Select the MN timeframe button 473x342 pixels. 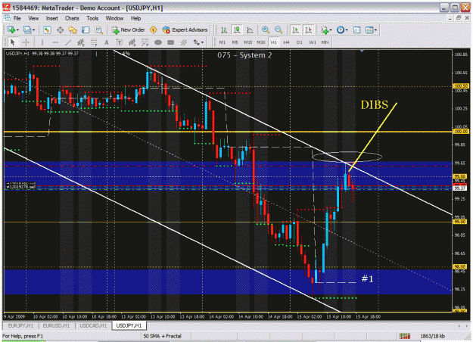coord(325,42)
